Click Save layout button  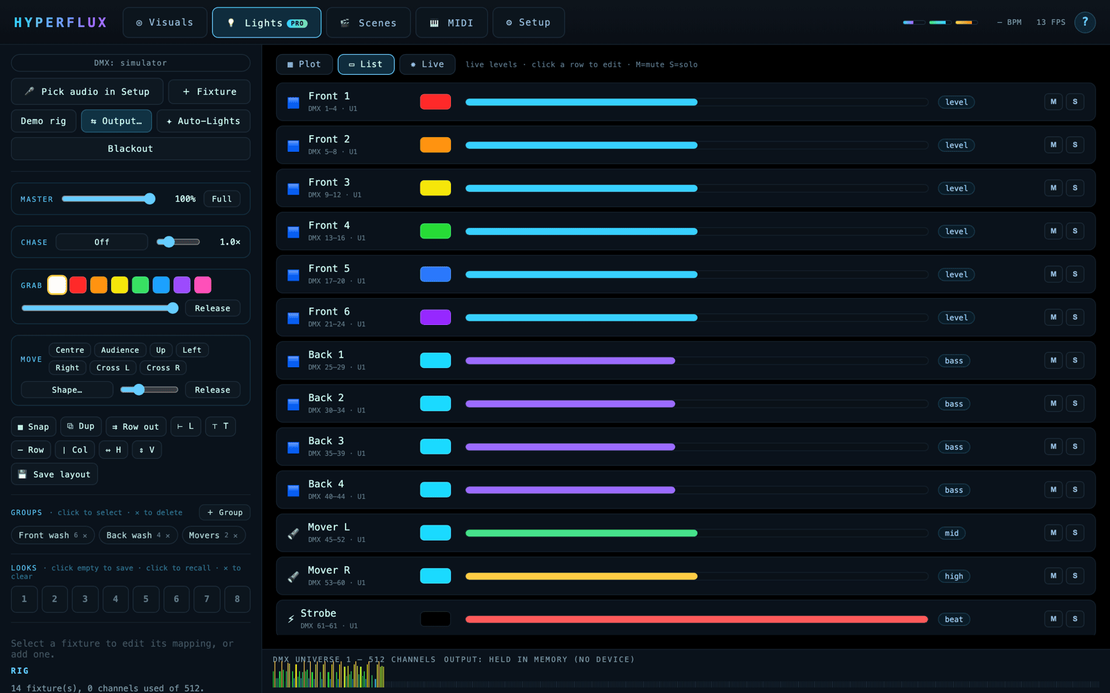pyautogui.click(x=54, y=474)
